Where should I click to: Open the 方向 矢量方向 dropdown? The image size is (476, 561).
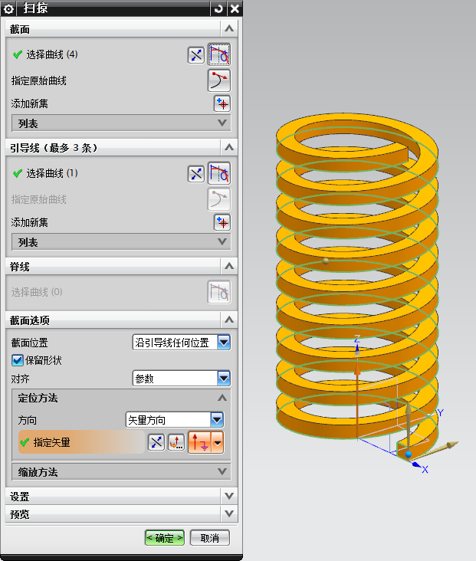pyautogui.click(x=217, y=420)
